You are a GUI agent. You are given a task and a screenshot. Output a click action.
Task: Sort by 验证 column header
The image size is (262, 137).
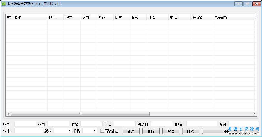coord(105,17)
